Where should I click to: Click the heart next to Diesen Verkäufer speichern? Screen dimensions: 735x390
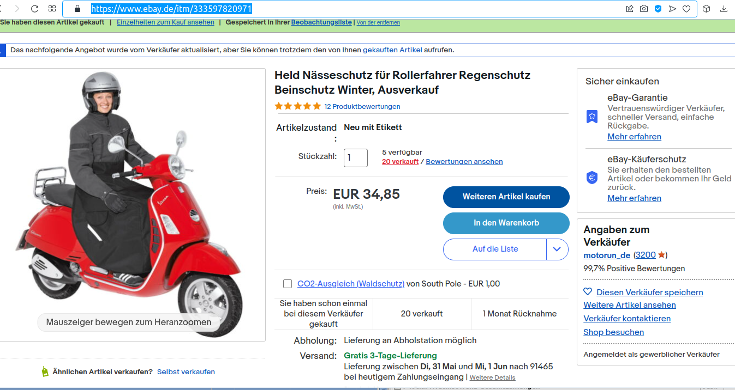click(x=588, y=292)
